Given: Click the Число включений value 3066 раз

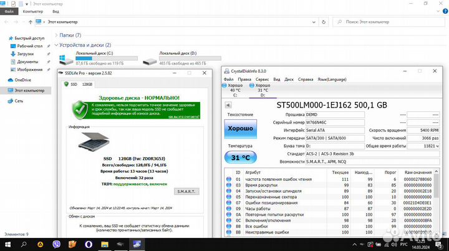Looking at the screenshot, I should pos(423,138).
